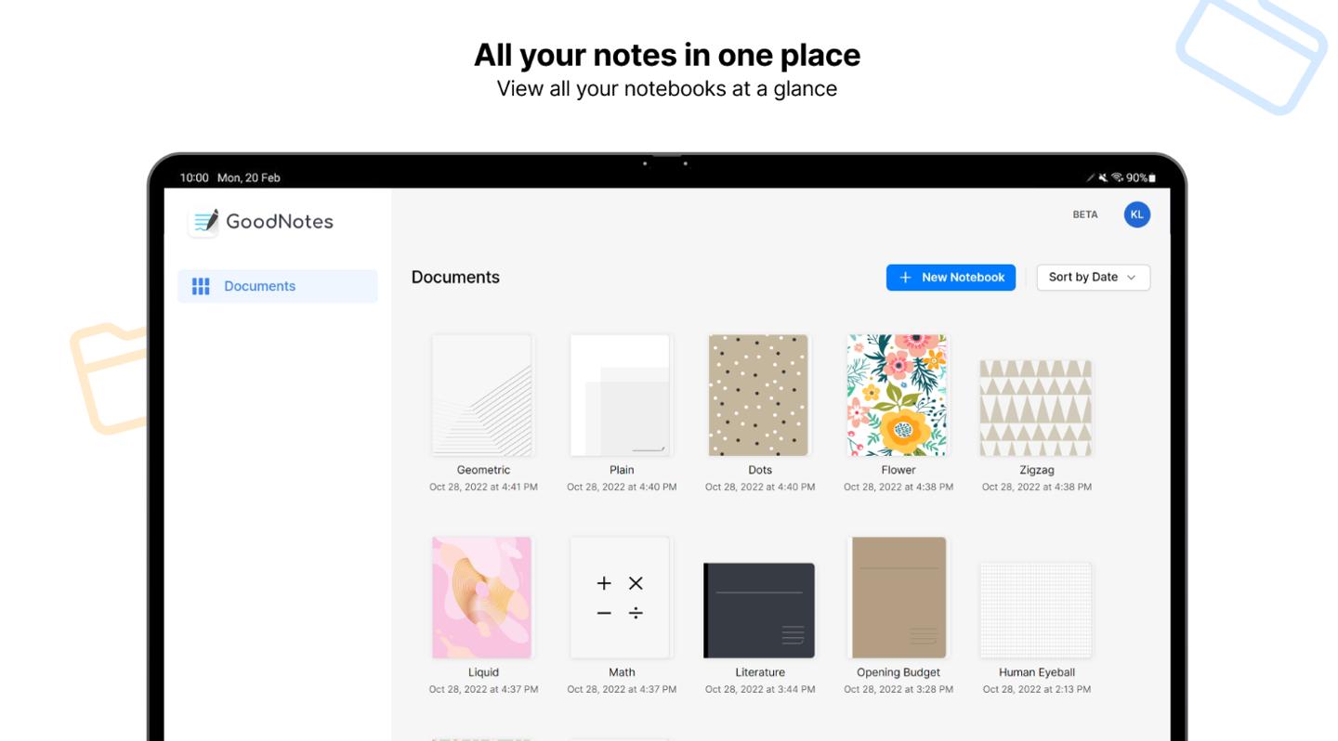Click the chevron next to Sort by Date
The image size is (1338, 741).
pos(1132,277)
